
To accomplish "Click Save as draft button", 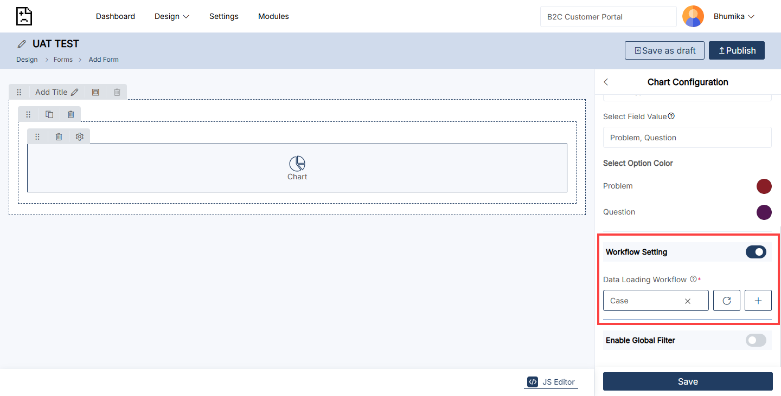I will (x=664, y=50).
